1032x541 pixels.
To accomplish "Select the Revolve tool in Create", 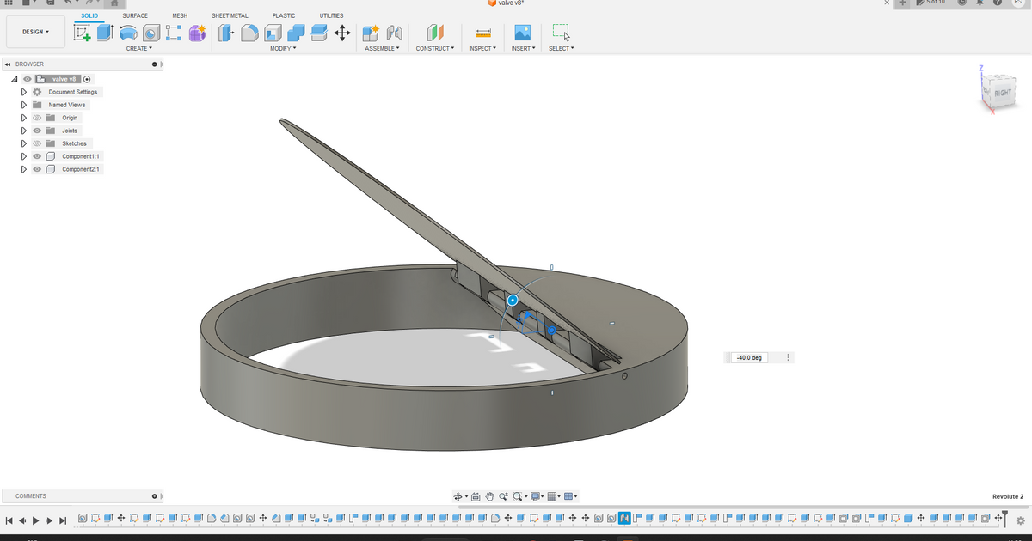I will click(x=128, y=33).
